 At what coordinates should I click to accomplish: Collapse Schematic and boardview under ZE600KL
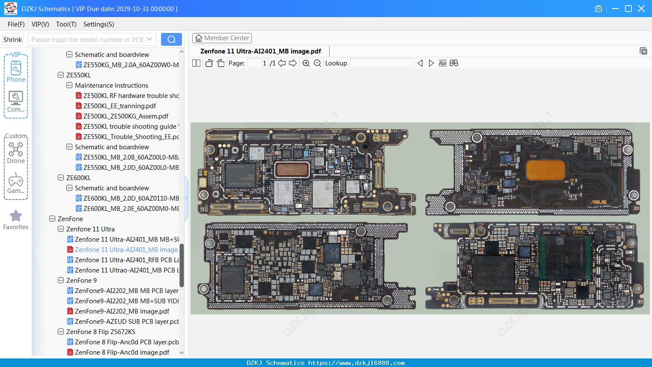[69, 188]
